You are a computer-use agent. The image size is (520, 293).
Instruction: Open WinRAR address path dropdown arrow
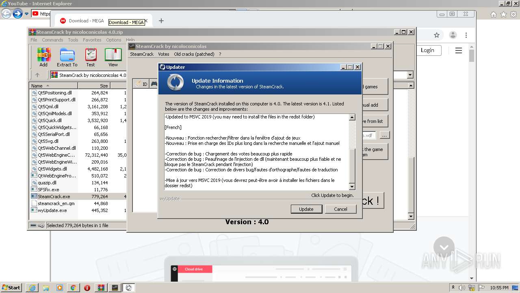pyautogui.click(x=410, y=75)
